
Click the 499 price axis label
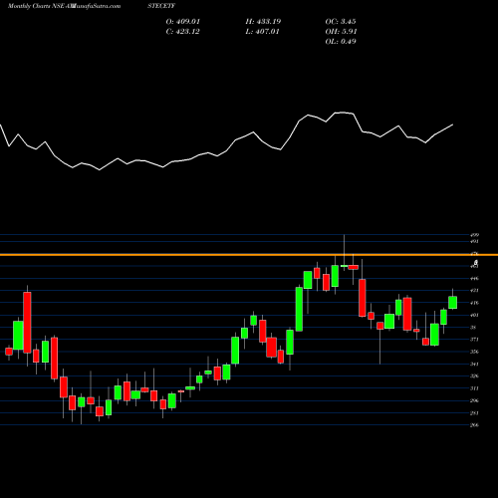474,235
